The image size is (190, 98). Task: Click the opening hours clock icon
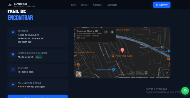click(x=13, y=54)
